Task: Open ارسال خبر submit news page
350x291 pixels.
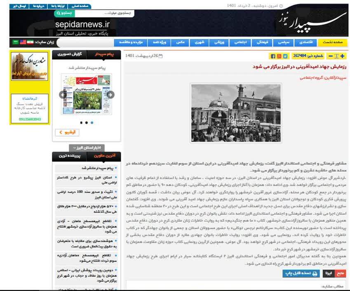Action: [19, 6]
